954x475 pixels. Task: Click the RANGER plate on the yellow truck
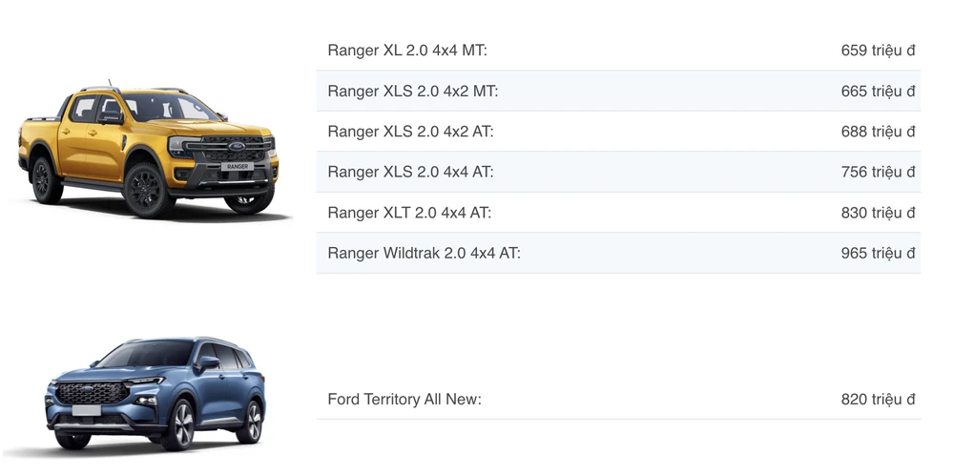235,166
